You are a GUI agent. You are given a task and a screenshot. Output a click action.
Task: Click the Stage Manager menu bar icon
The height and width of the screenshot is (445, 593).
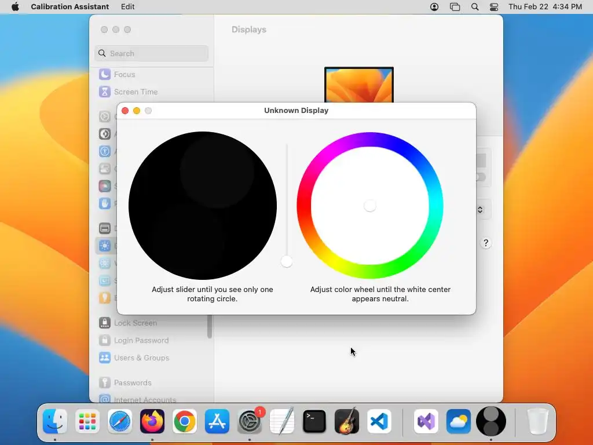click(455, 6)
